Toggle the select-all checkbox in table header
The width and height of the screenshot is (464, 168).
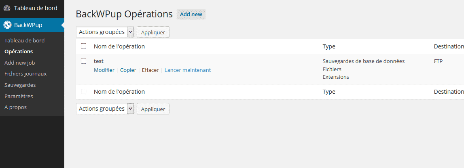(83, 46)
